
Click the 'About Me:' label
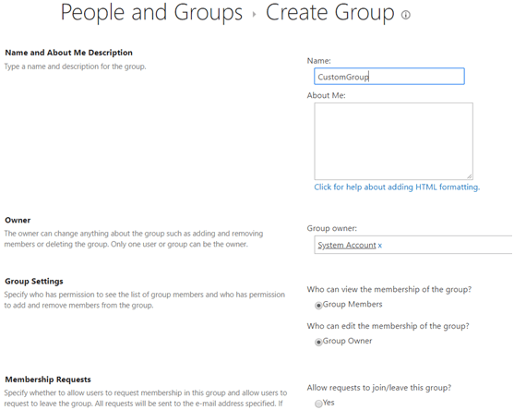click(326, 95)
